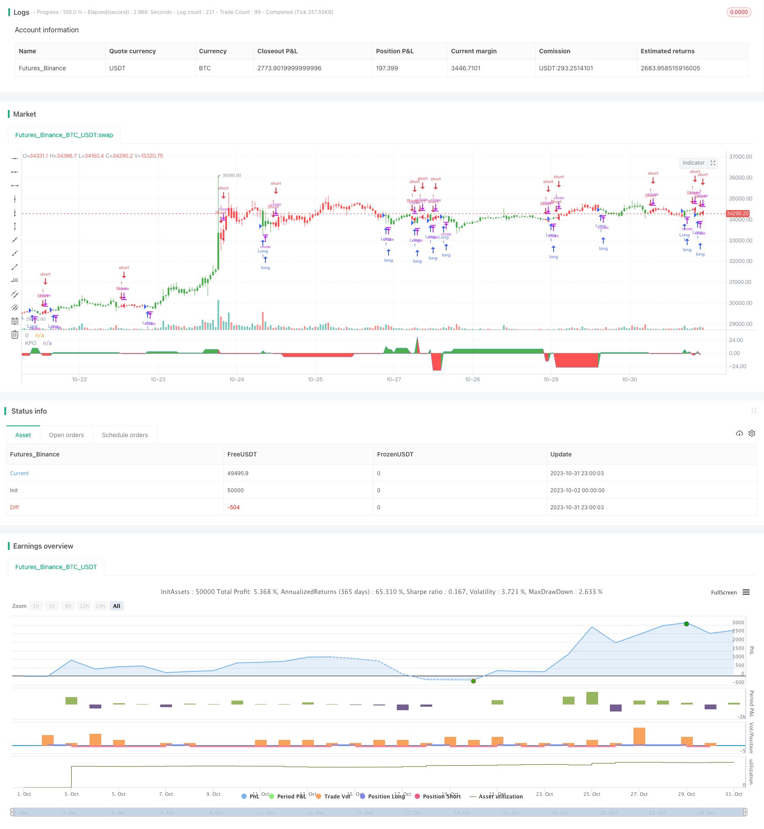Switch to the Asset tab
This screenshot has height=829, width=764.
23,435
